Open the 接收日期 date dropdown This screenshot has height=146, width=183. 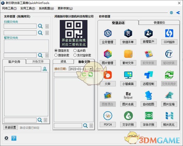tap(91, 69)
